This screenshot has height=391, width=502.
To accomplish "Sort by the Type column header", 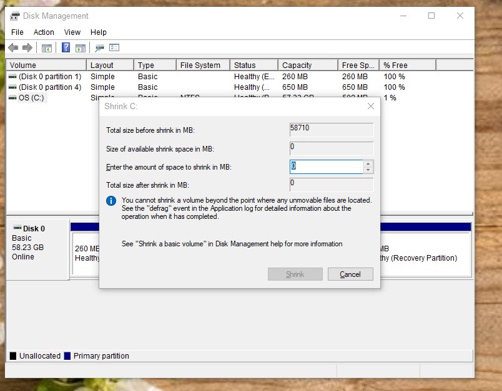I will click(x=155, y=65).
